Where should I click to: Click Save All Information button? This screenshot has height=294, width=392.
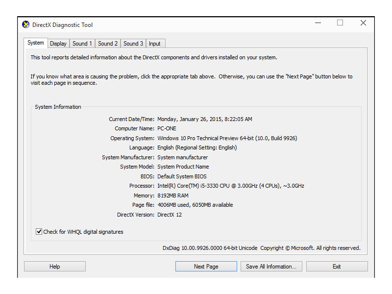(271, 266)
